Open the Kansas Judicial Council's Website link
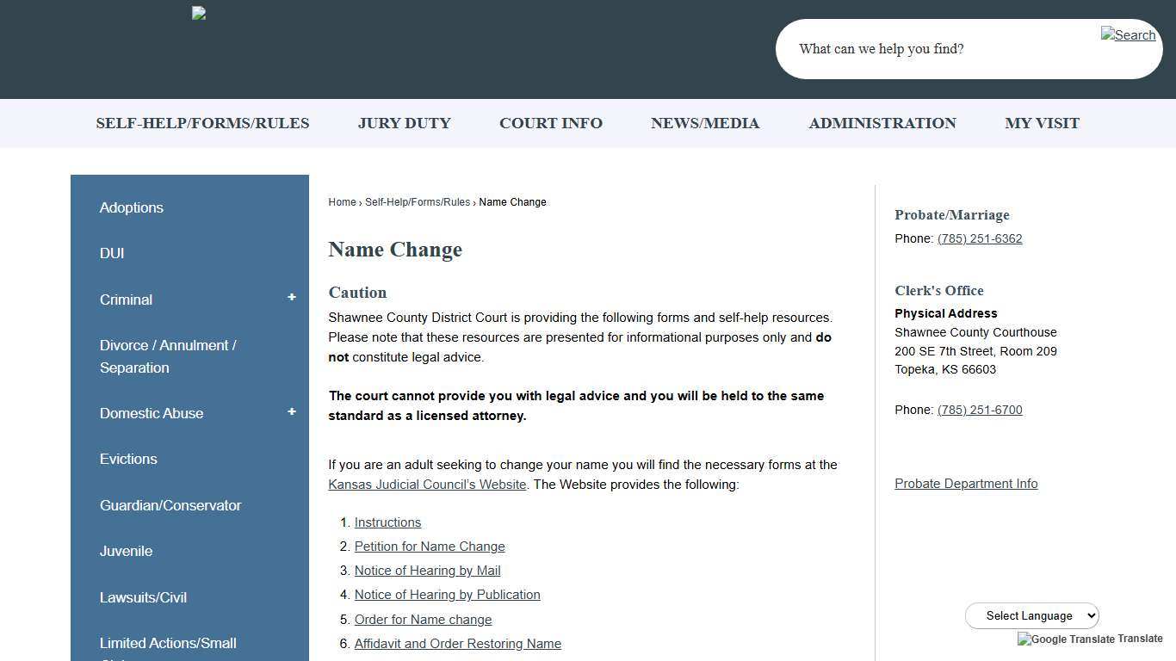1176x661 pixels. 427,484
